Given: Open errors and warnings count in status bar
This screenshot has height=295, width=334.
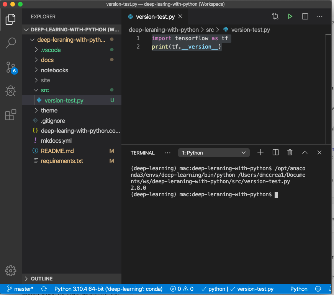Looking at the screenshot, I should pyautogui.click(x=182, y=289).
